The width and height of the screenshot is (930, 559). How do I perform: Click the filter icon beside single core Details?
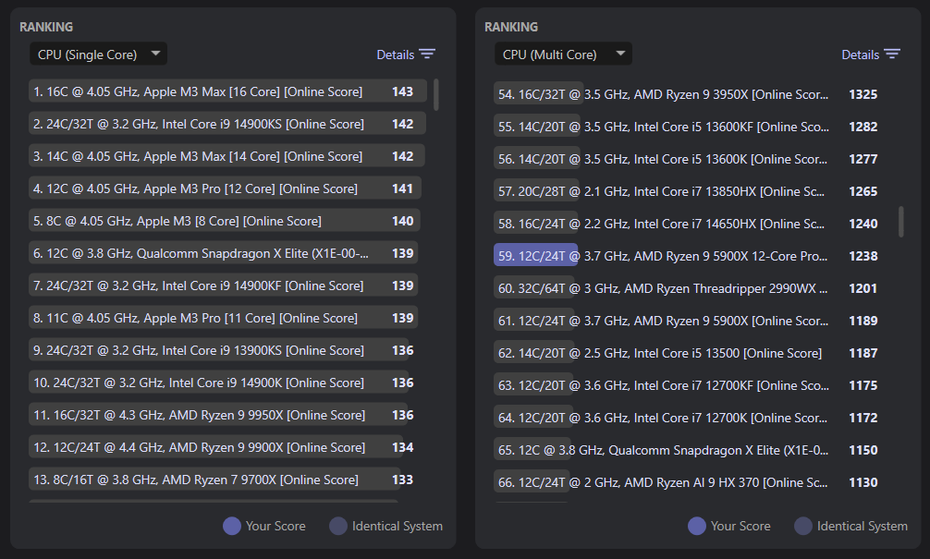(427, 54)
